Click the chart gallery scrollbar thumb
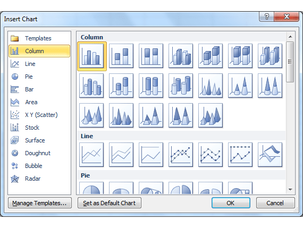Screen dimensions: 303x228 tap(290, 62)
